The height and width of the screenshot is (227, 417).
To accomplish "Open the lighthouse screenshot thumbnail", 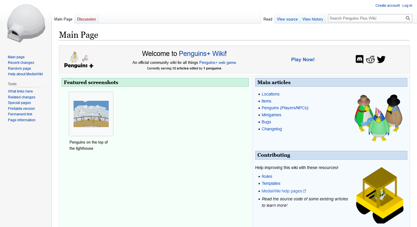I will tap(91, 114).
